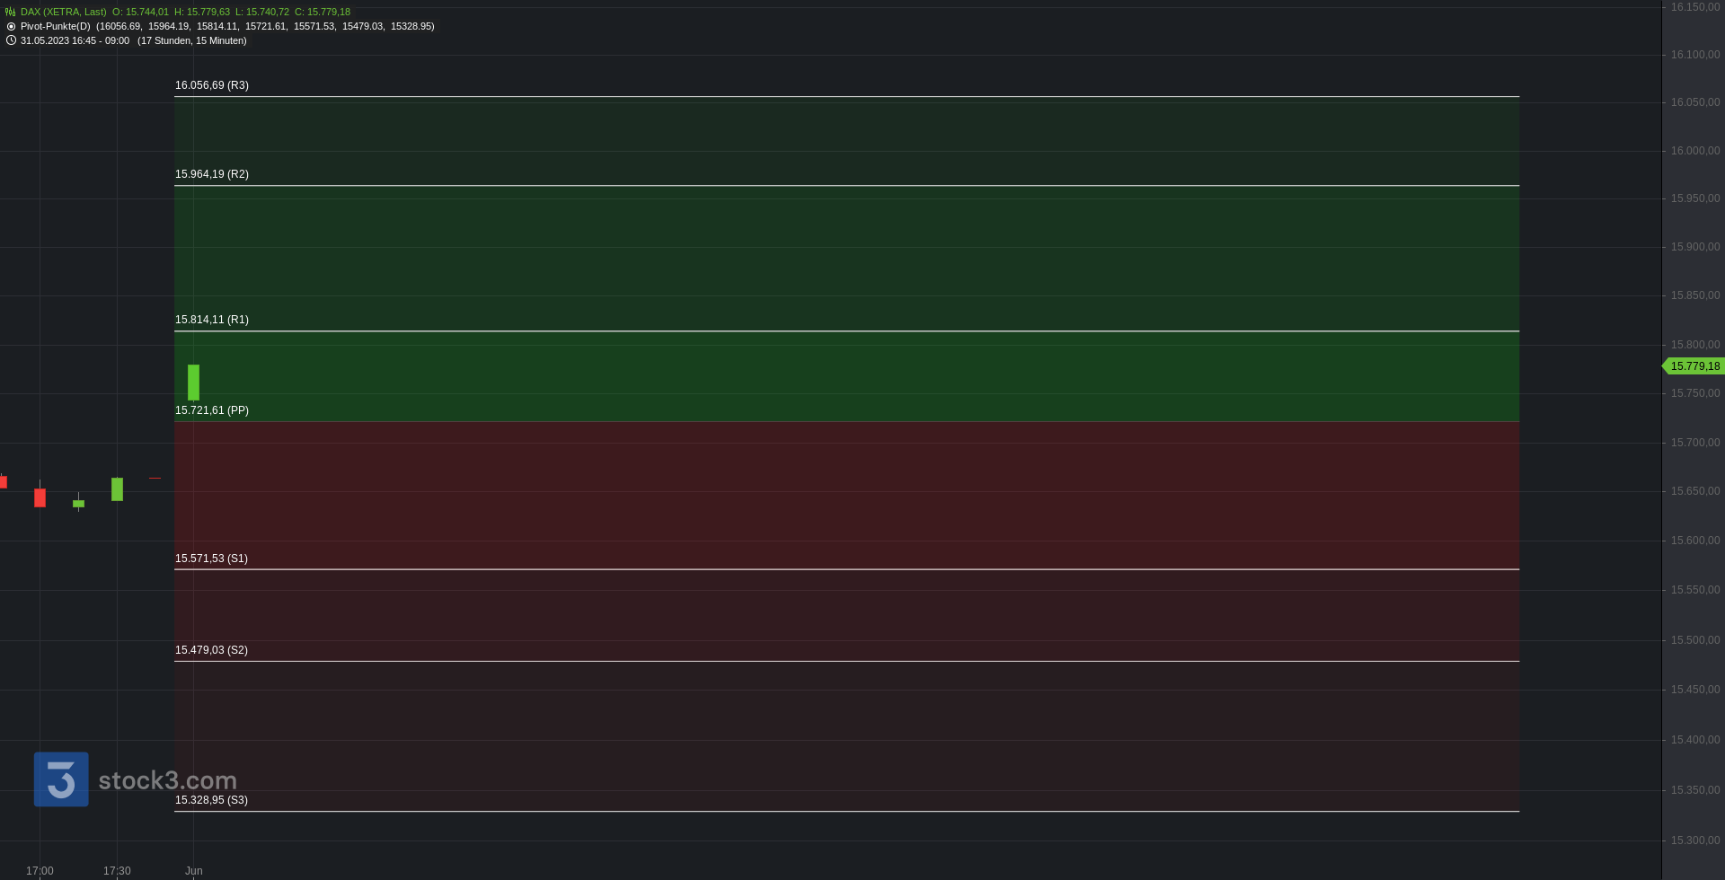The image size is (1725, 880).
Task: Click the green current price tag 15.779,18
Action: click(x=1694, y=366)
